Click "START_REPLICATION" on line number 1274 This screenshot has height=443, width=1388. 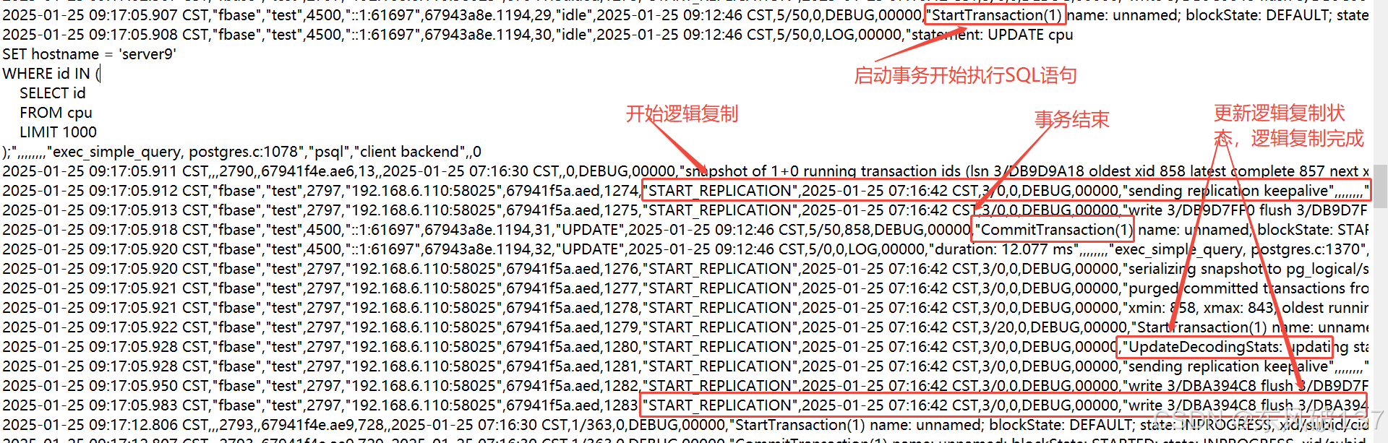point(721,191)
